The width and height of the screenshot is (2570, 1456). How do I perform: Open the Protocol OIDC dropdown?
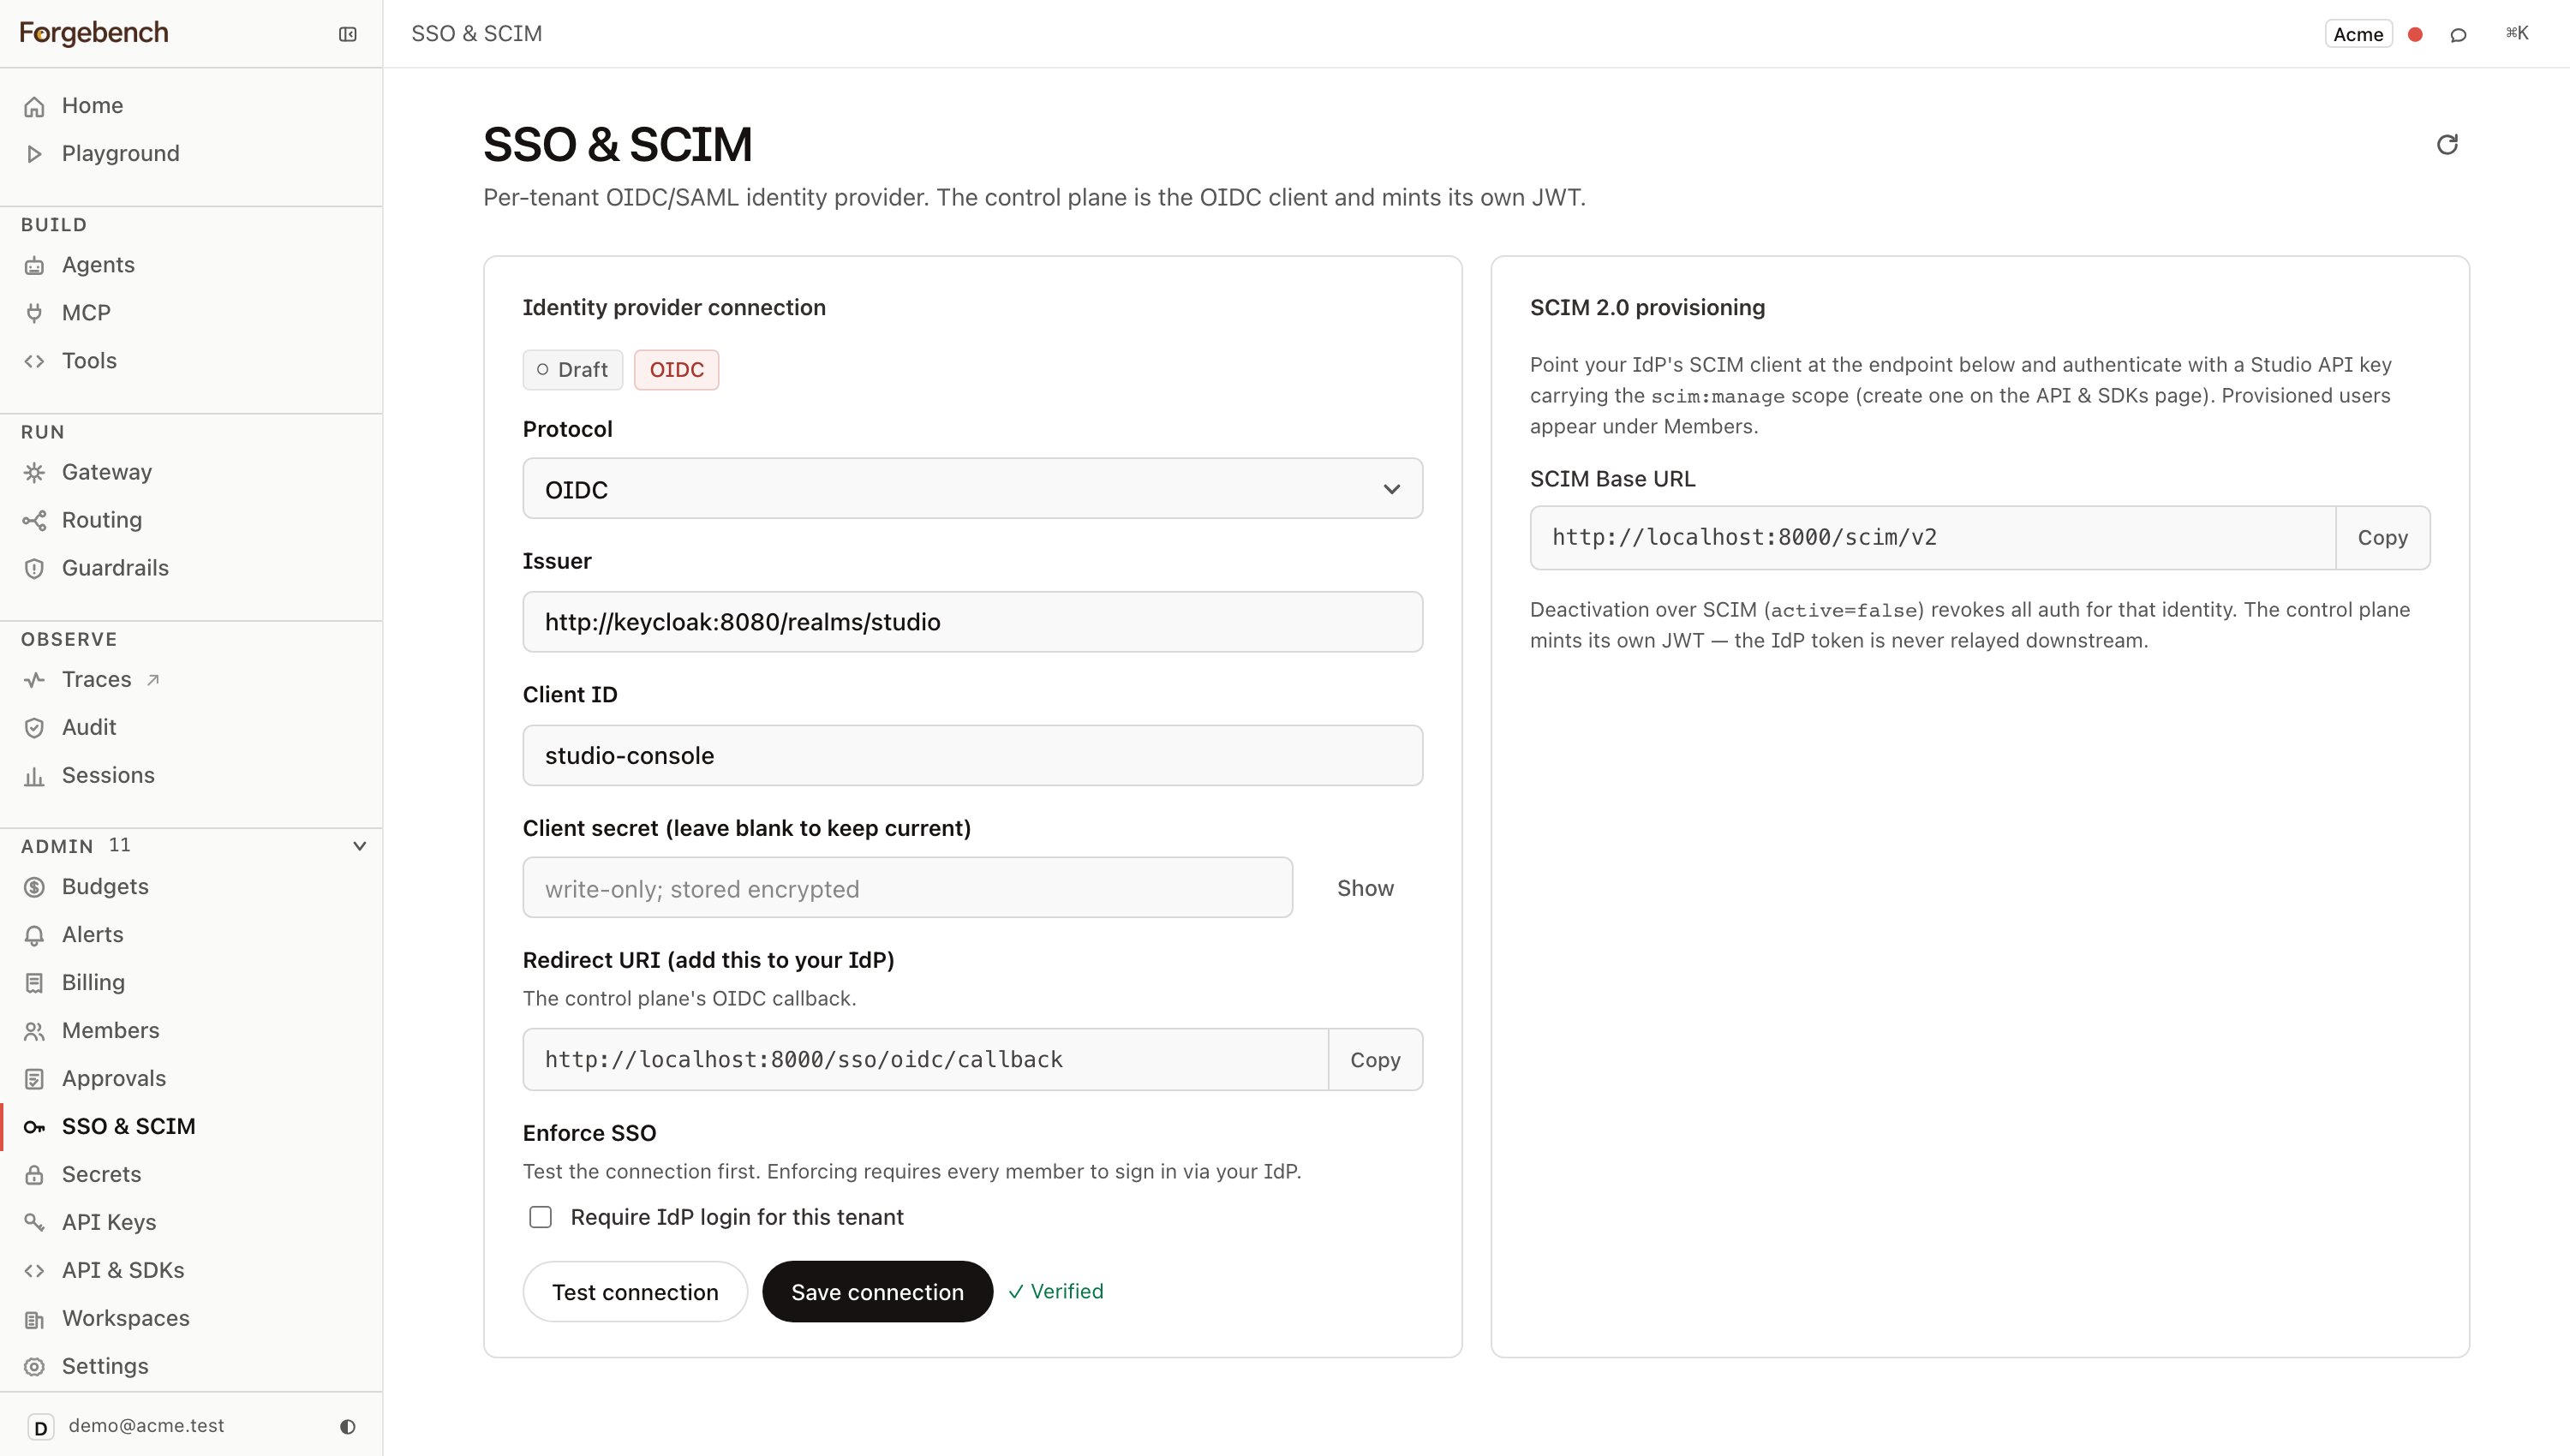point(972,489)
